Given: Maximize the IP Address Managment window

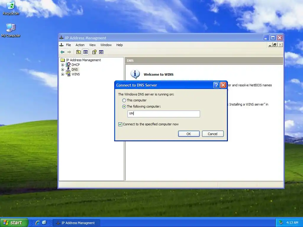Looking at the screenshot, I should (273, 38).
